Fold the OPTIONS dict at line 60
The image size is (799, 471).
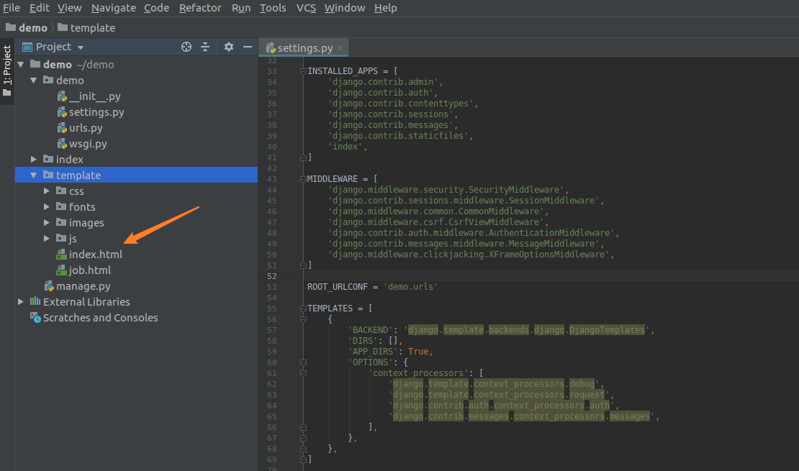click(303, 362)
